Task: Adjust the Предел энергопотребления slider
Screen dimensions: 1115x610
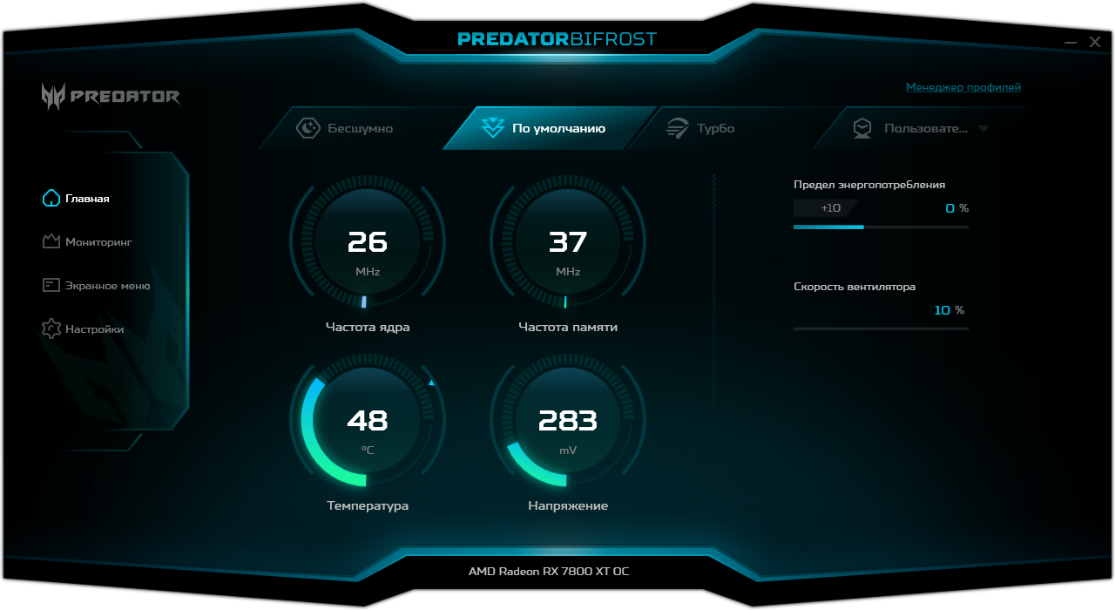Action: tap(881, 227)
